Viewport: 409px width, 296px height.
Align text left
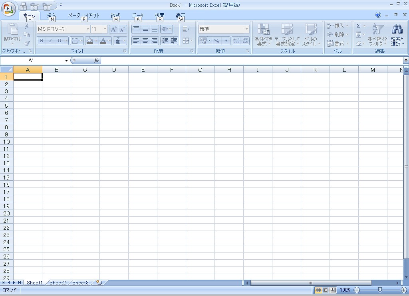136,41
